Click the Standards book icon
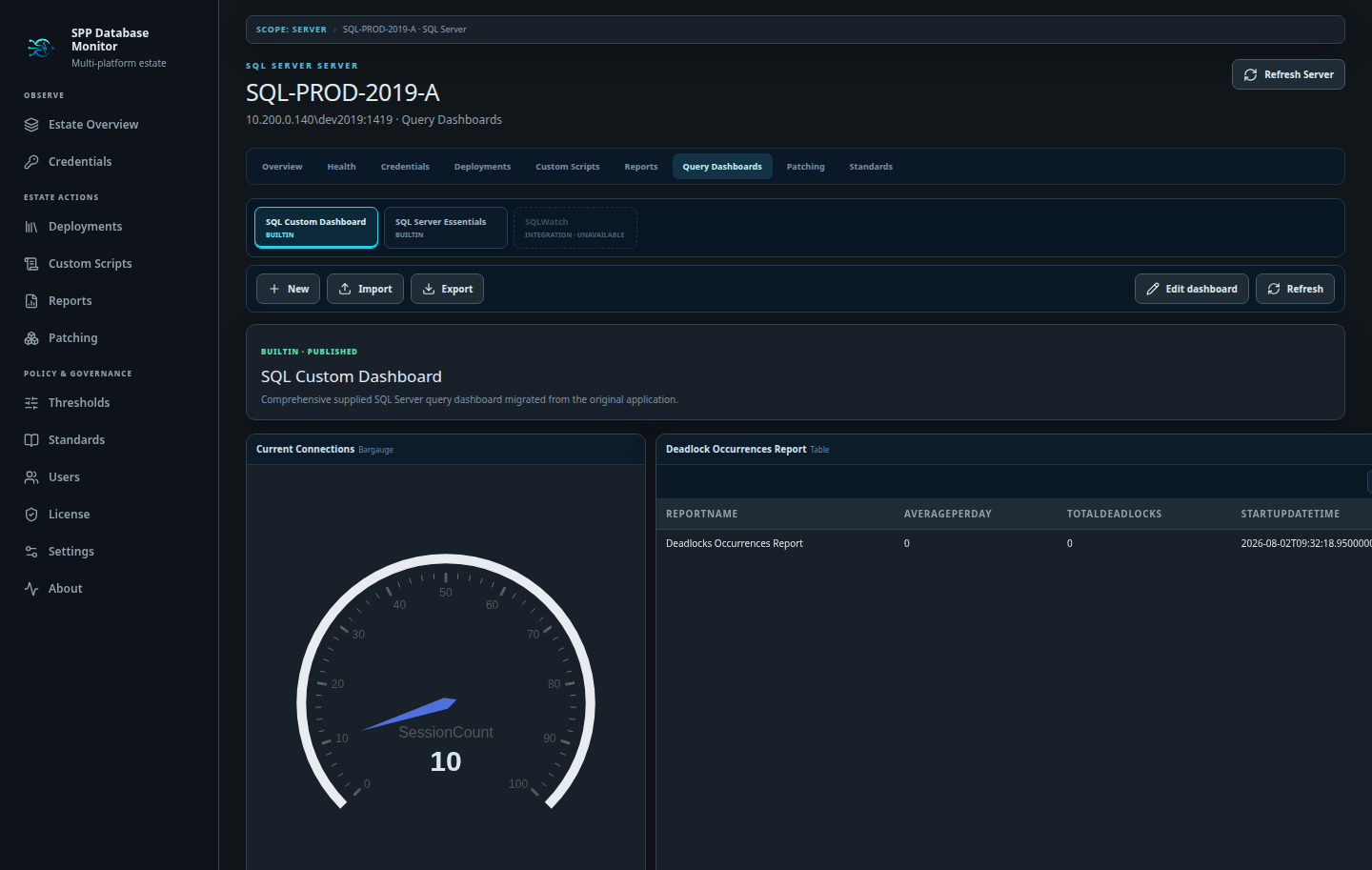1372x870 pixels. click(x=31, y=440)
